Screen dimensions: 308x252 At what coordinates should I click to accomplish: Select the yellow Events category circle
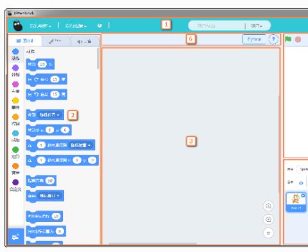click(15, 100)
